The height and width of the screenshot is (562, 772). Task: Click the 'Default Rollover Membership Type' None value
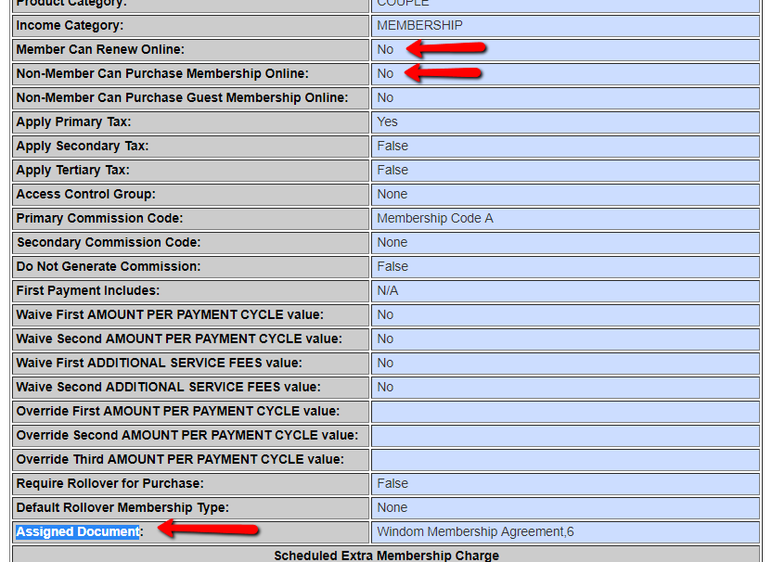tap(392, 507)
